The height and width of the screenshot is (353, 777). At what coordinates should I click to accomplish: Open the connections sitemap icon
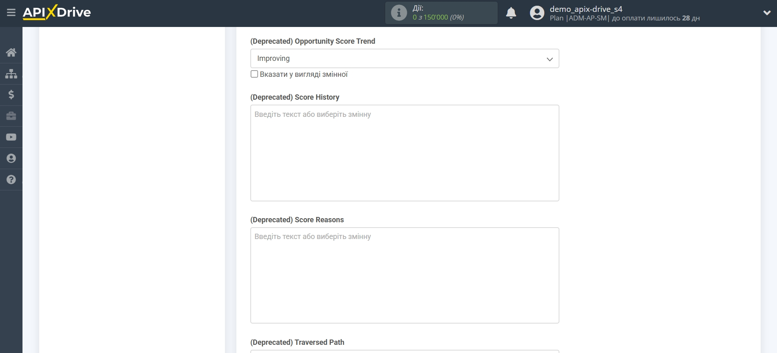tap(11, 74)
